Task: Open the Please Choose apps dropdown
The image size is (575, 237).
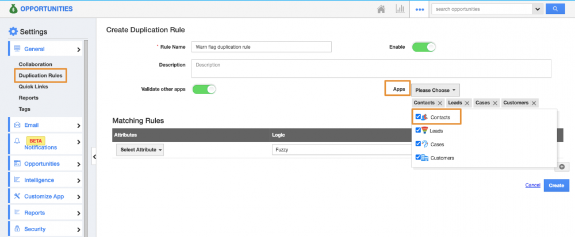Action: (435, 90)
